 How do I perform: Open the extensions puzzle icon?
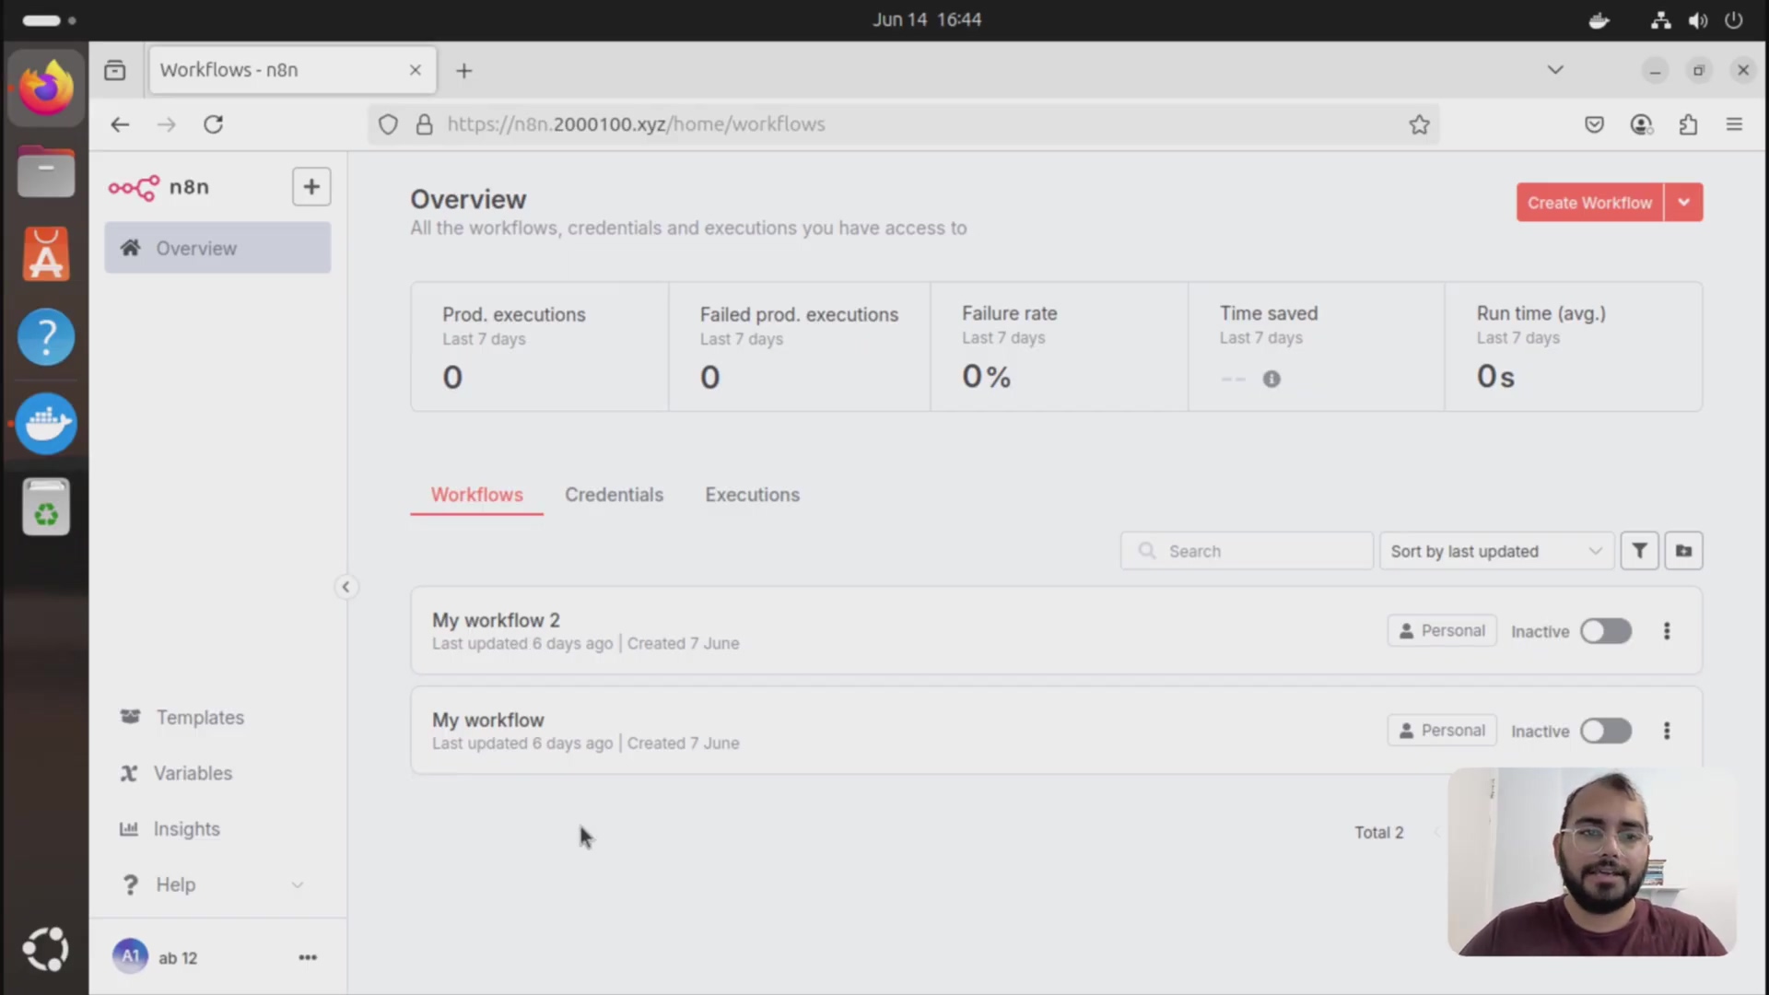[x=1688, y=124]
